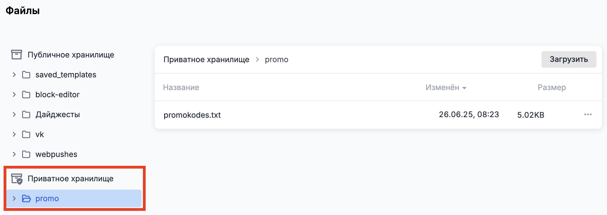Image resolution: width=607 pixels, height=215 pixels.
Task: Select the Публичное хранилище root entry
Action: click(x=71, y=55)
